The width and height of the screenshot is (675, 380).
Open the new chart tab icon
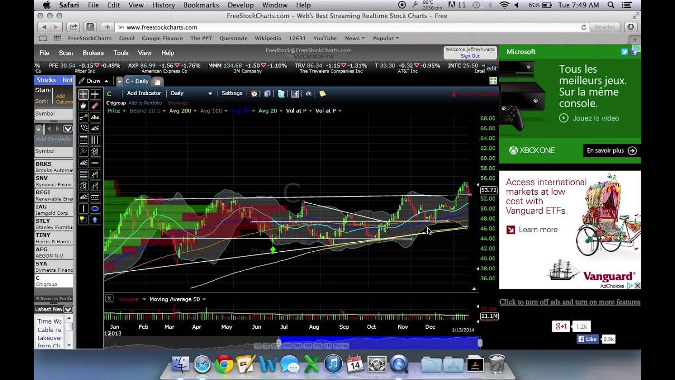point(158,81)
